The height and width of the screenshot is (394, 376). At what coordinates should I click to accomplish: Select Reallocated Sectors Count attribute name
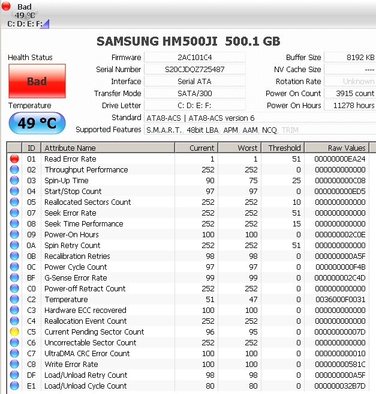coord(88,202)
